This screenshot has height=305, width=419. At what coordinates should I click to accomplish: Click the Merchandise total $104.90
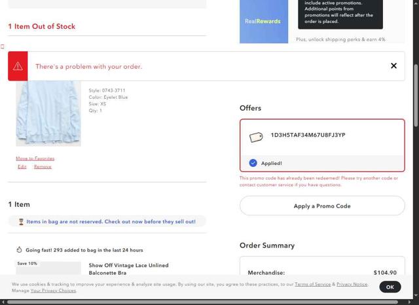click(385, 273)
